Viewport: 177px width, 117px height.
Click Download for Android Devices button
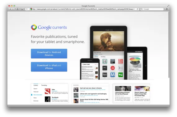(x=49, y=54)
